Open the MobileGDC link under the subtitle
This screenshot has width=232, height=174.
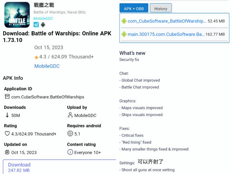pyautogui.click(x=43, y=18)
